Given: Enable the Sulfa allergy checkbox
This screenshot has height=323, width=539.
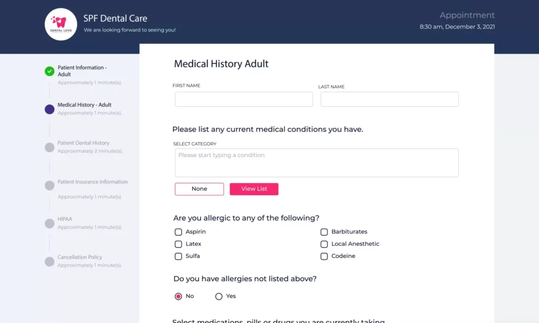Looking at the screenshot, I should tap(178, 256).
